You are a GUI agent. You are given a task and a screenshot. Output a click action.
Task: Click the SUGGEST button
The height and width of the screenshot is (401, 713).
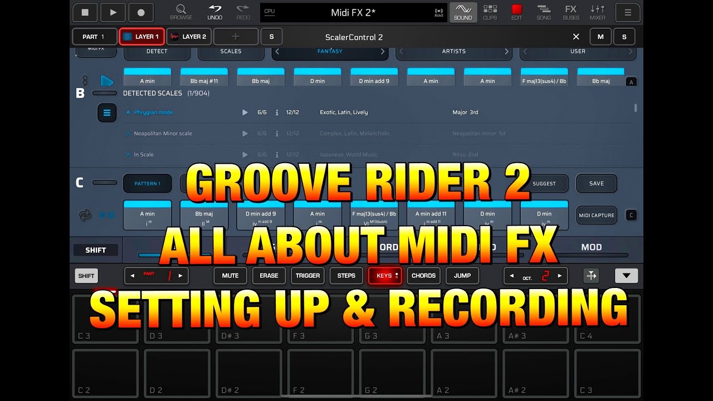point(544,183)
